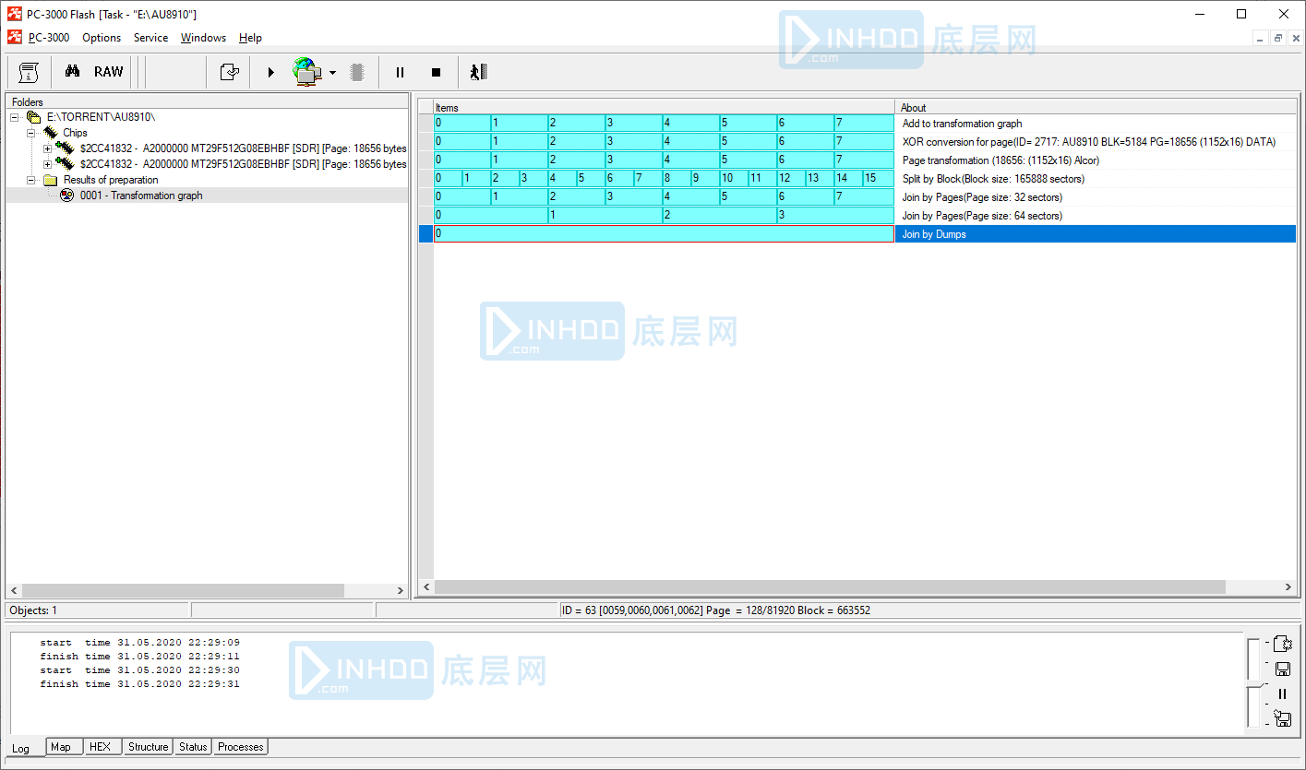Click the stop square toolbar button
Viewport: 1306px width, 770px height.
pos(437,72)
